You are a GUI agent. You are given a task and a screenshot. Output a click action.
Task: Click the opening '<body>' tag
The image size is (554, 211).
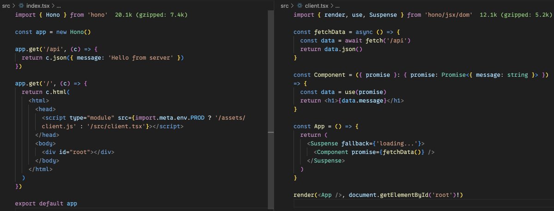pos(46,143)
